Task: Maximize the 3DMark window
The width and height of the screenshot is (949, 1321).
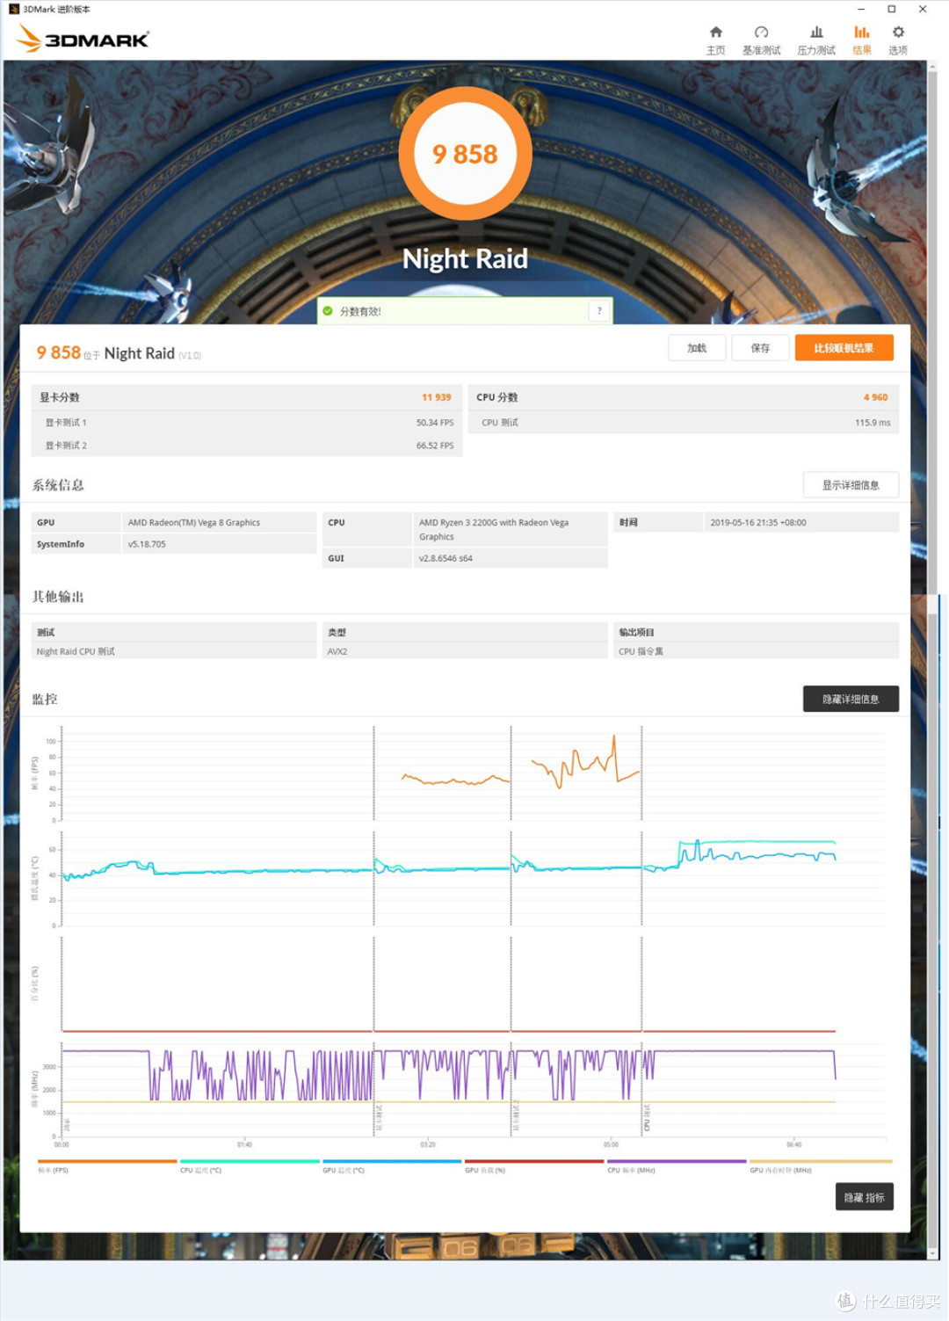Action: pyautogui.click(x=891, y=9)
